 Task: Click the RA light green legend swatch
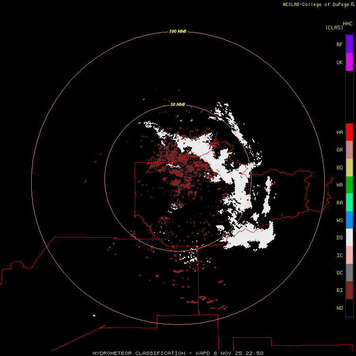click(x=349, y=203)
